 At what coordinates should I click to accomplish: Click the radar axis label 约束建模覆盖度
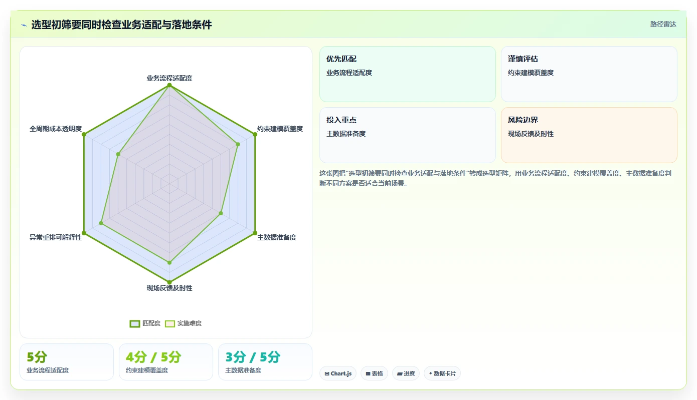(280, 129)
